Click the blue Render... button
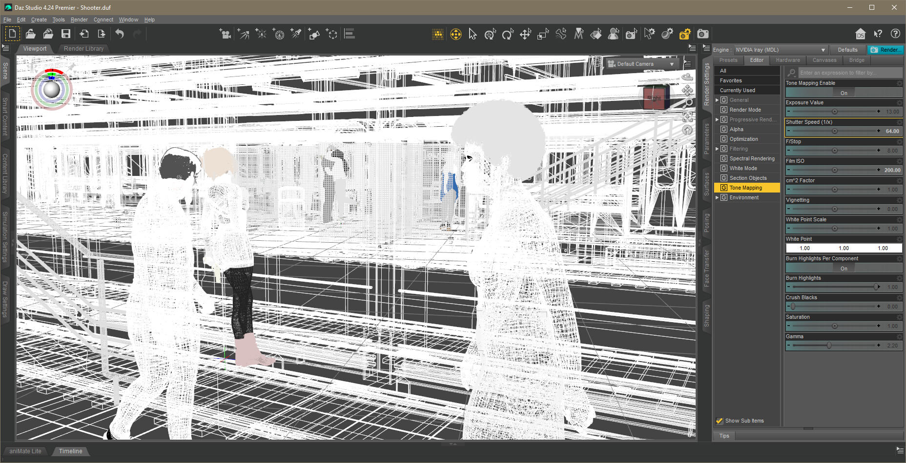The width and height of the screenshot is (906, 463). click(885, 50)
